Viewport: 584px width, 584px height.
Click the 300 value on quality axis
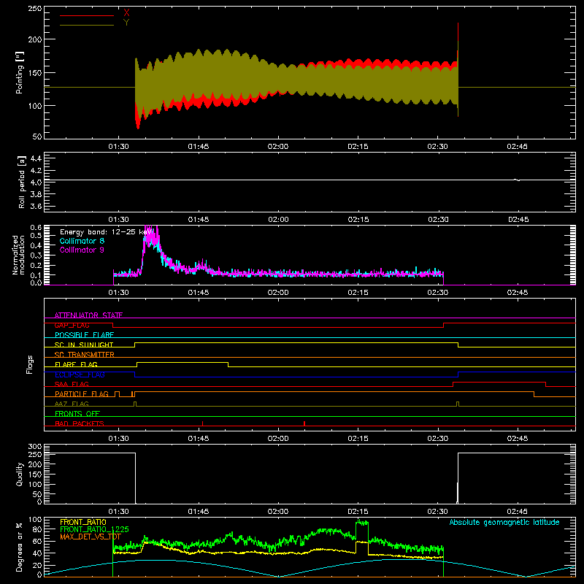click(x=35, y=447)
